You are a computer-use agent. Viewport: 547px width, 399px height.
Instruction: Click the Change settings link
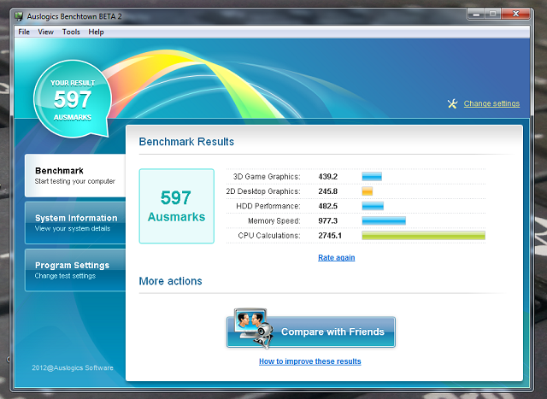pyautogui.click(x=491, y=103)
